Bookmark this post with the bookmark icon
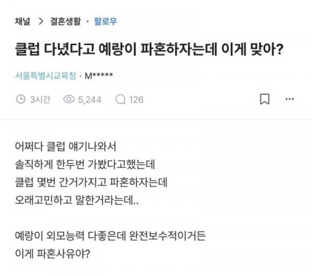The height and width of the screenshot is (276, 312). 265,99
